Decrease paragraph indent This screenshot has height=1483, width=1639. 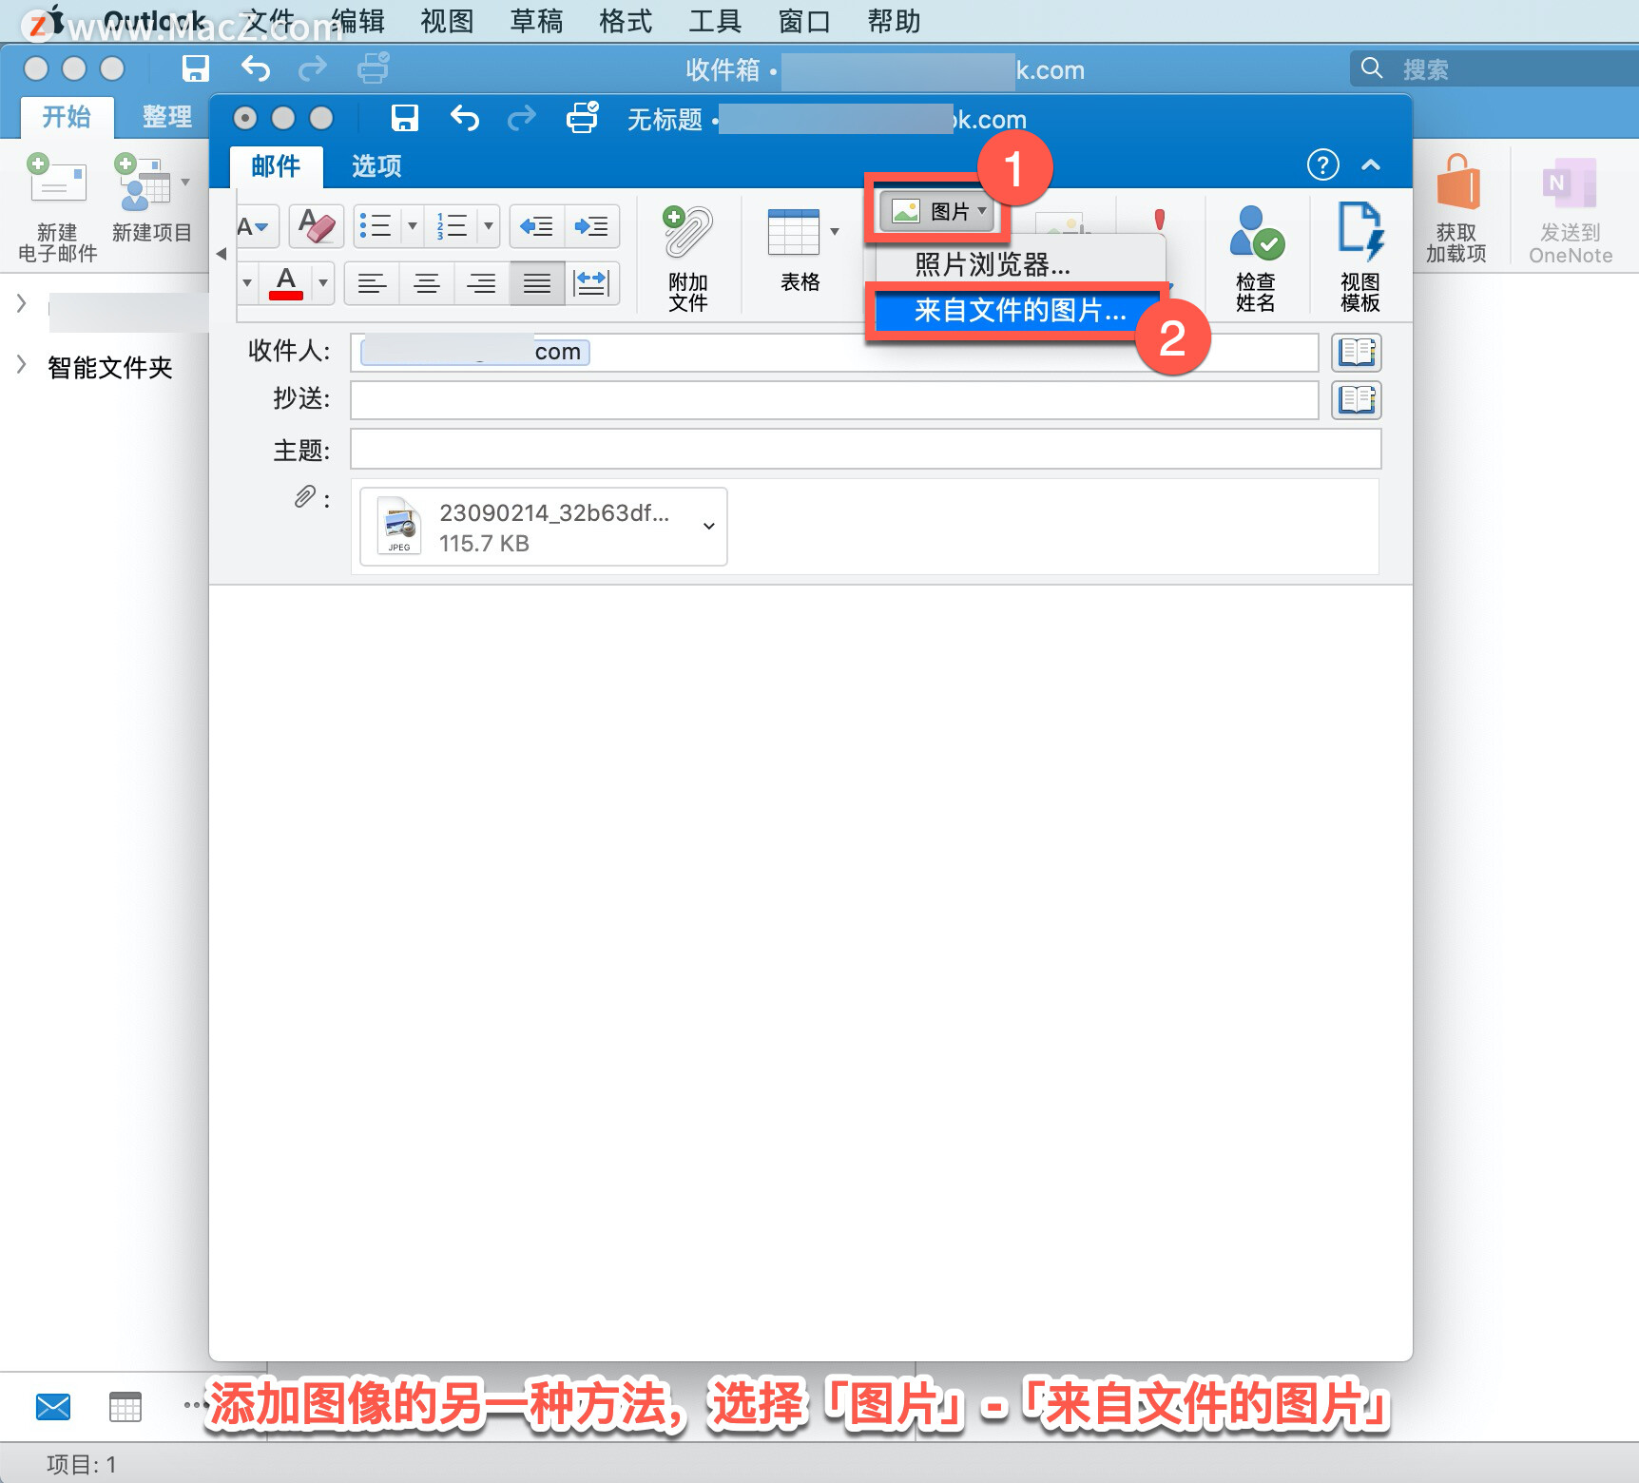pos(537,226)
